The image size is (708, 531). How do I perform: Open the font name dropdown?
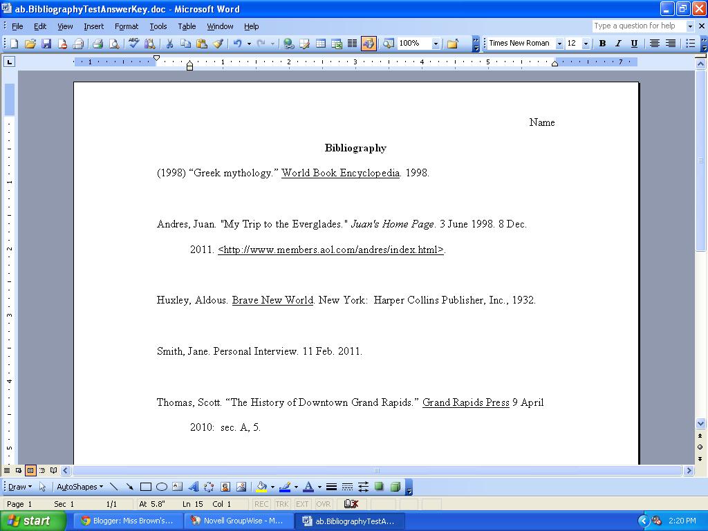point(559,43)
